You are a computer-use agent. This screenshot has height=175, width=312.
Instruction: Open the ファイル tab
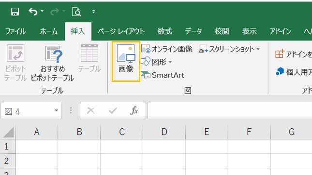click(15, 31)
